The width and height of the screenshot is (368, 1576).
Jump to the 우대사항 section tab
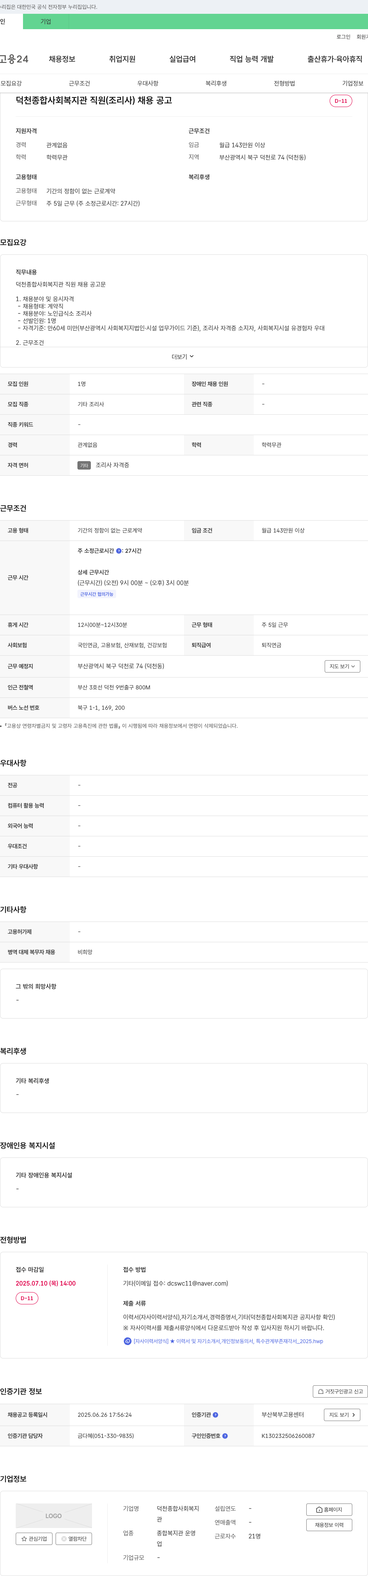point(147,83)
